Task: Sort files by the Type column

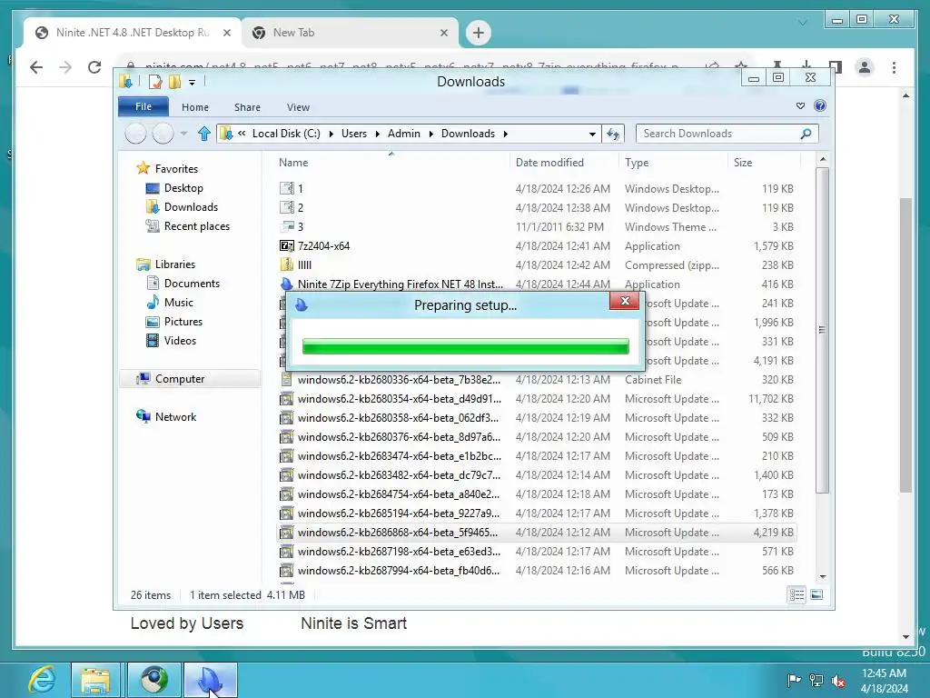Action: [x=673, y=163]
